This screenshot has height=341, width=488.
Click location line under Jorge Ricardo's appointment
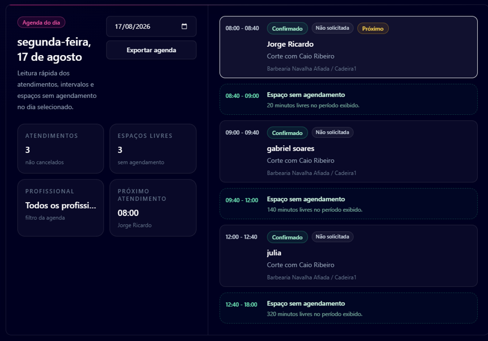(311, 69)
